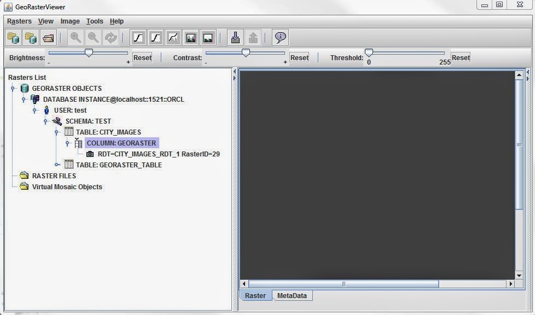
Task: Click the CITY_IMAGES table icon
Action: coord(68,132)
